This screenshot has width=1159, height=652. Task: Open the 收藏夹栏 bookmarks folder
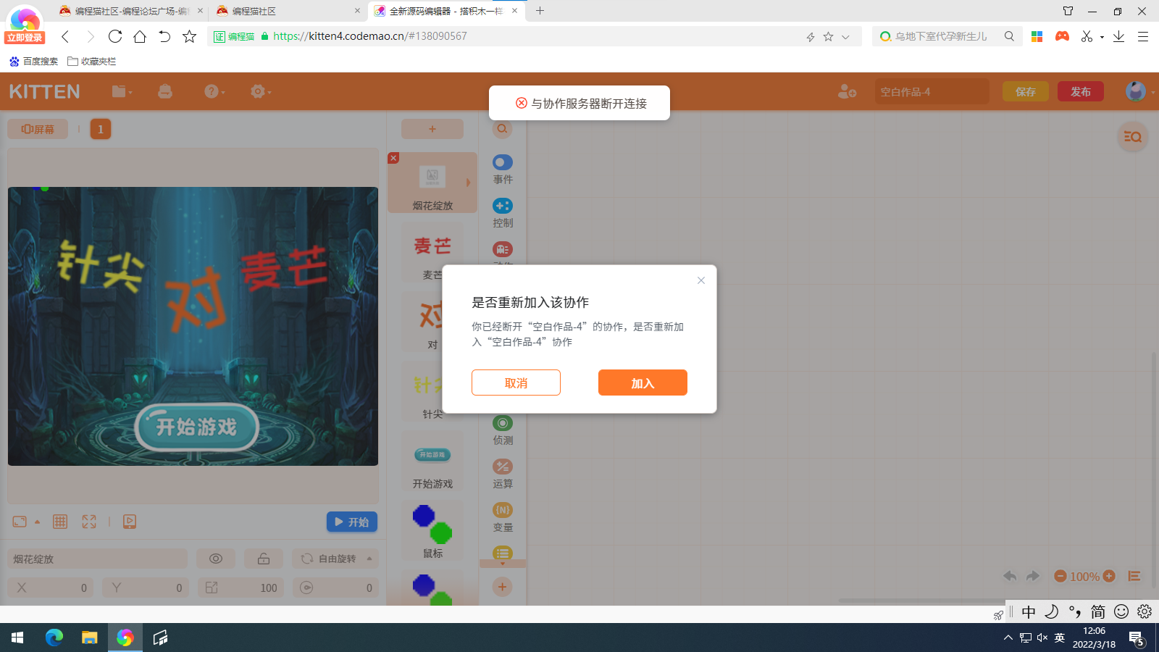point(92,62)
